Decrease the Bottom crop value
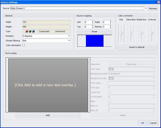Screen dimensions: 161x128 [111, 28]
